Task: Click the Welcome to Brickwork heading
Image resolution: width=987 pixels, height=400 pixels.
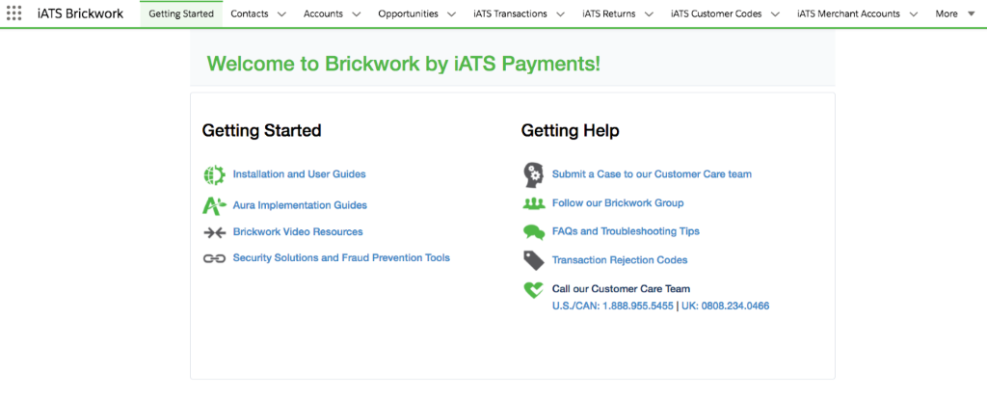Action: coord(404,63)
